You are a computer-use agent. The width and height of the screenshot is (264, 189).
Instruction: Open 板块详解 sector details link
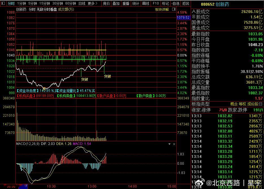(162, 9)
